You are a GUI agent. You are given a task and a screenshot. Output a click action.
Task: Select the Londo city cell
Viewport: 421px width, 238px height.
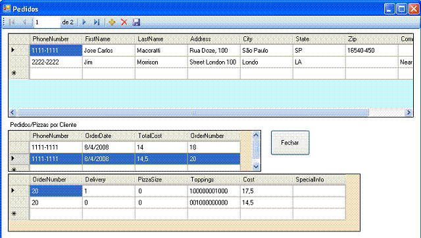coord(266,62)
